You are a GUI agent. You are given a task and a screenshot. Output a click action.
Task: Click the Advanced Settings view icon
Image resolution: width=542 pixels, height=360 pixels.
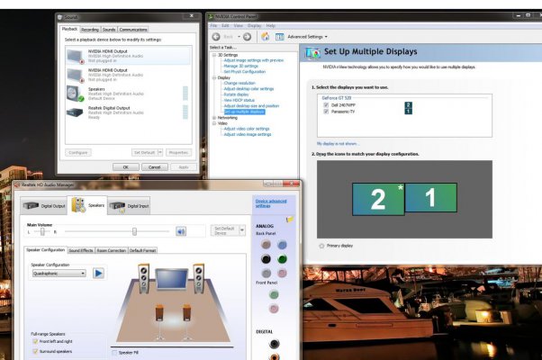click(x=280, y=37)
